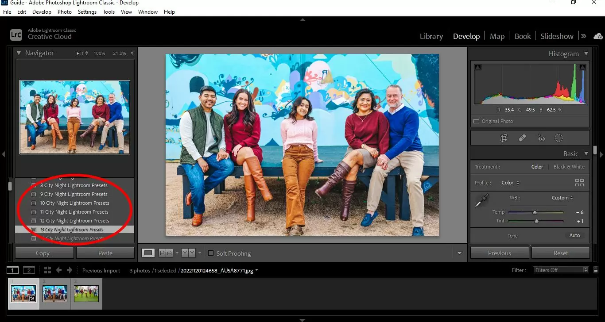Enable the Soft Proofing checkbox
This screenshot has height=322, width=605.
pos(211,253)
